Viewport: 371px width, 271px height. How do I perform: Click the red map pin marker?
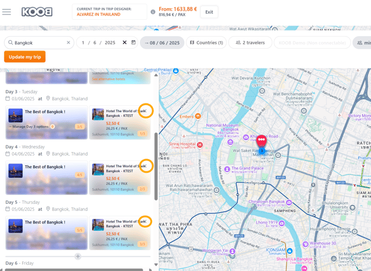pos(262,141)
